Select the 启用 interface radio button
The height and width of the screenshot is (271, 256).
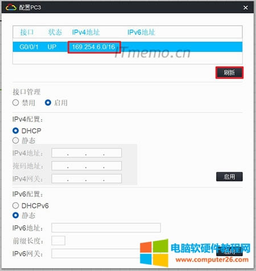point(48,103)
